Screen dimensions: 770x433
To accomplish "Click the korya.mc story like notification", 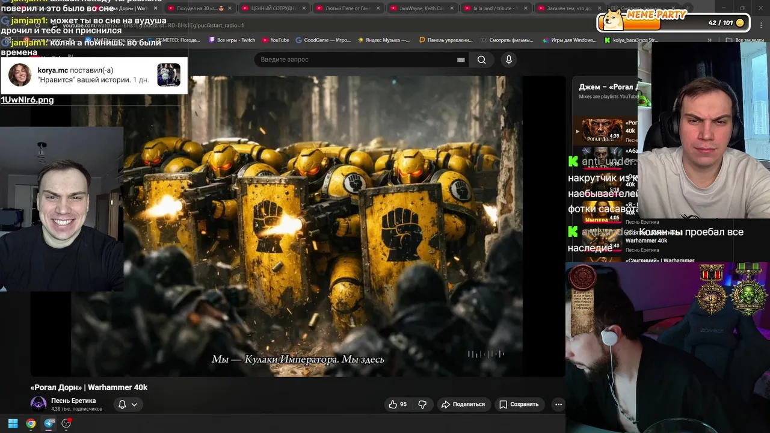I will [x=94, y=75].
